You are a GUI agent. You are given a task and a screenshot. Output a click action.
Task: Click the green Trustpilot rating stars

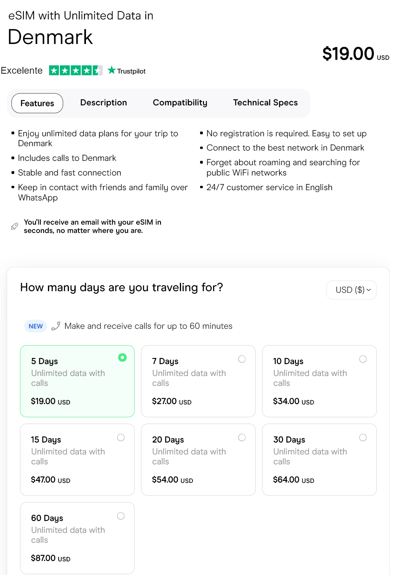[x=76, y=71]
